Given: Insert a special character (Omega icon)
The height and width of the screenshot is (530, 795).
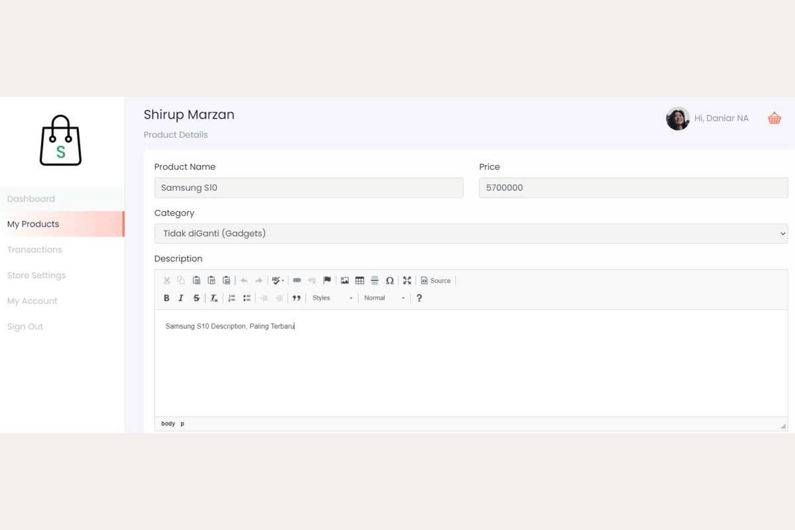Looking at the screenshot, I should (390, 281).
